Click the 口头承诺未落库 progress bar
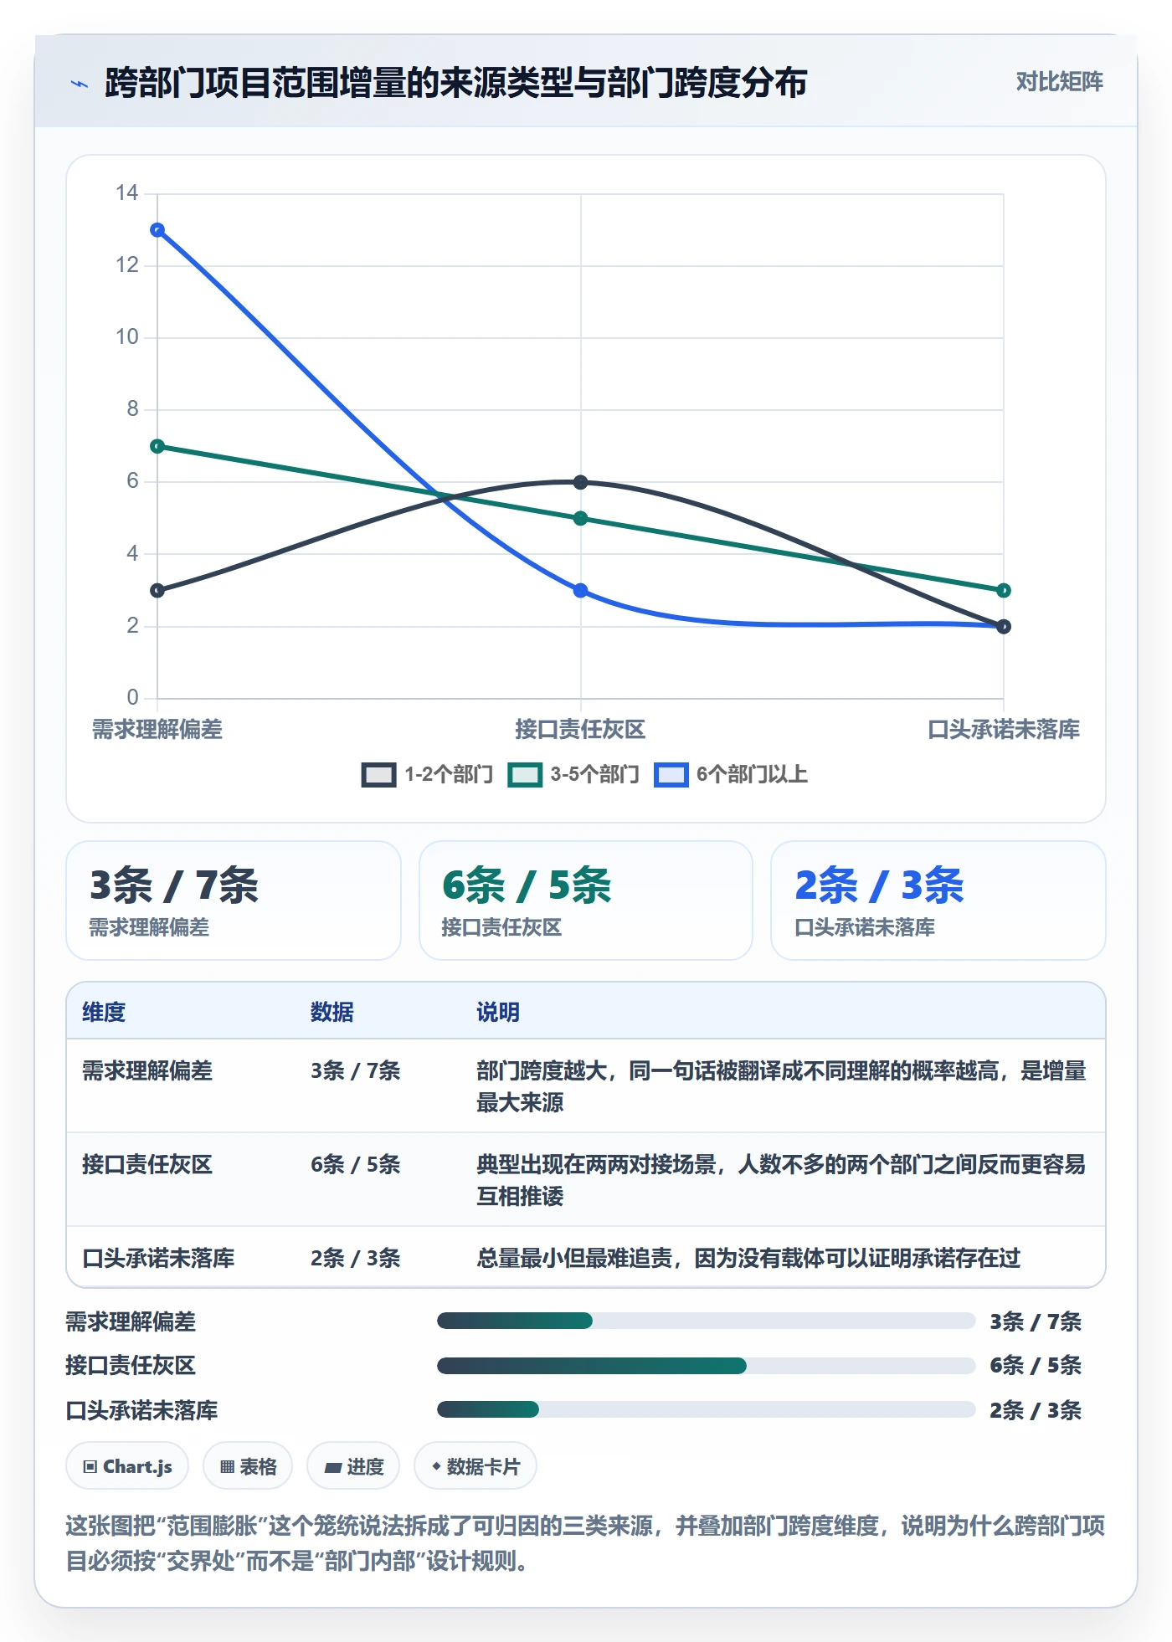Screen dimensions: 1172x1642 (x=706, y=1409)
